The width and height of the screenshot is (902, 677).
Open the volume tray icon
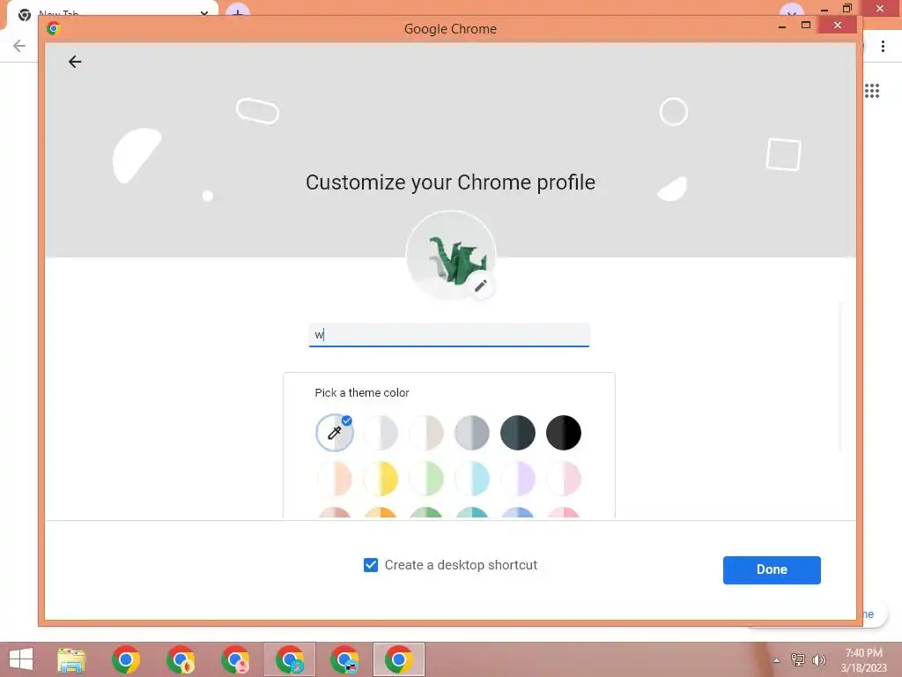point(818,659)
